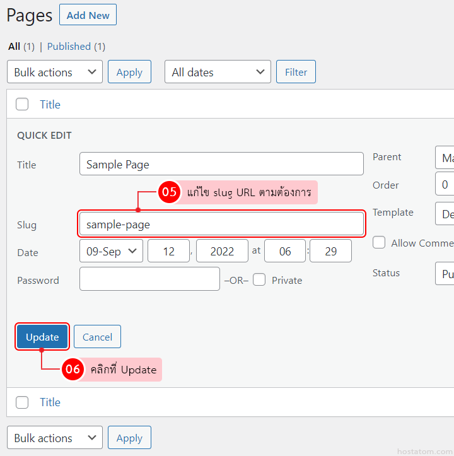Click into the Slug field sample-page
454x456 pixels.
click(x=221, y=224)
